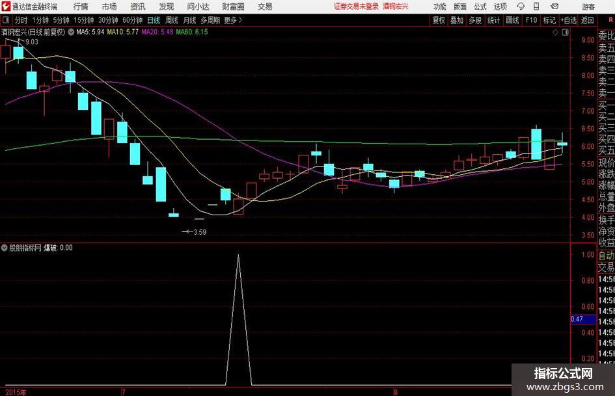Screen dimensions: 615x396
Task: Click the 复权 toolbar button
Action: [x=438, y=20]
